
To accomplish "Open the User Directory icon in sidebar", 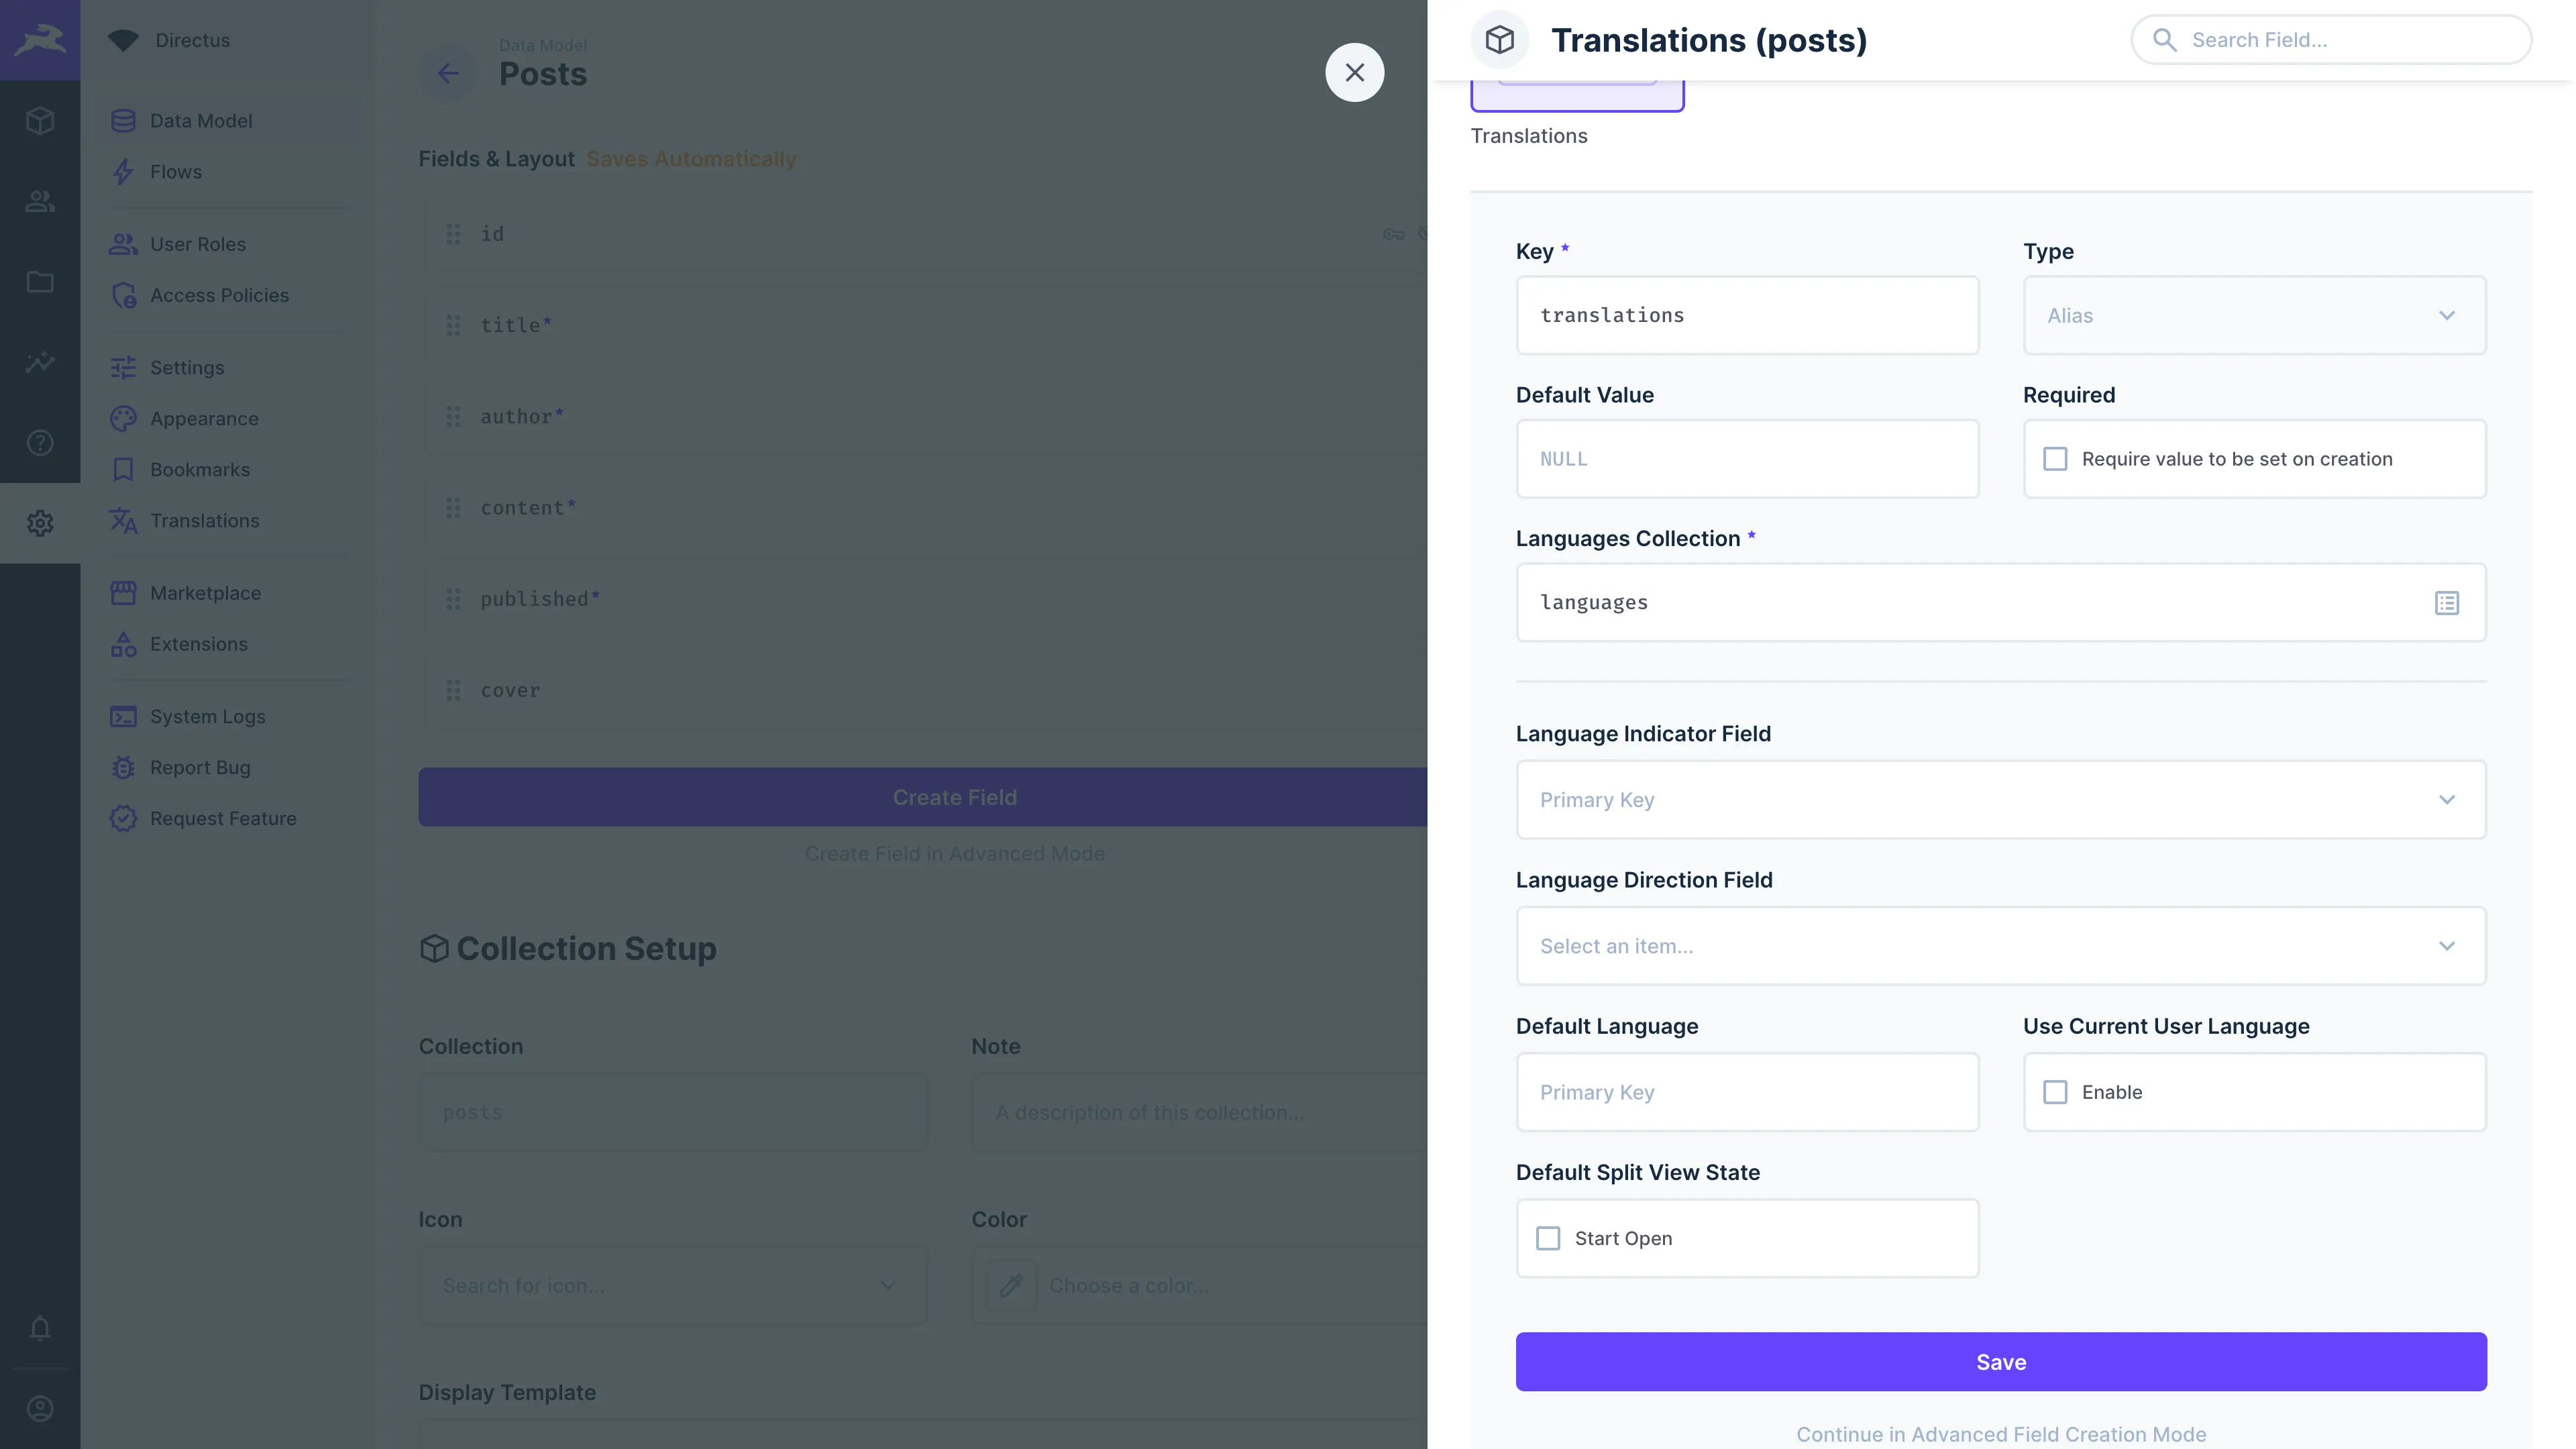I will click(40, 201).
